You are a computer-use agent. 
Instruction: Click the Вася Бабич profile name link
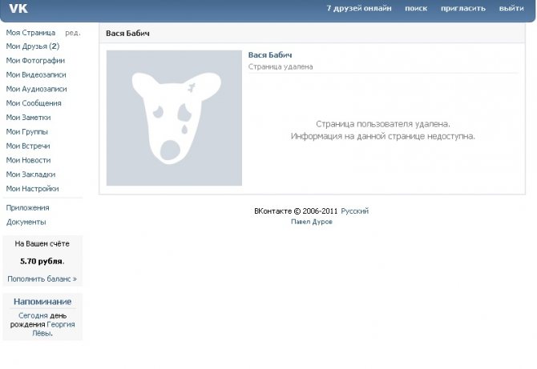click(270, 54)
